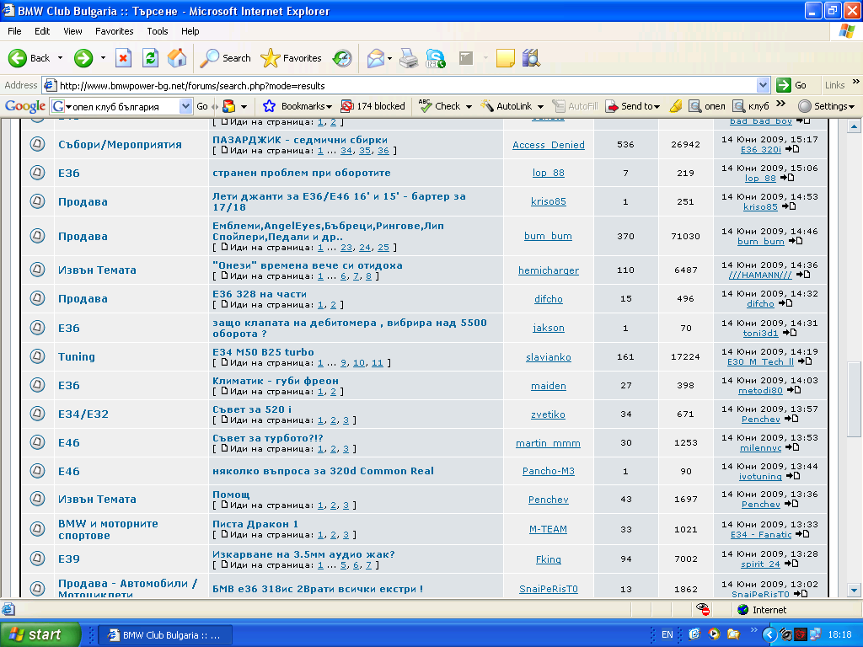The image size is (863, 647).
Task: Open the forum link 'Извън Темата' in Помощ row
Action: point(97,499)
